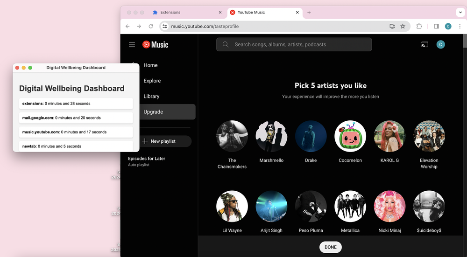Click the install app icon in address bar
Screen dimensions: 467x257
(x=392, y=26)
